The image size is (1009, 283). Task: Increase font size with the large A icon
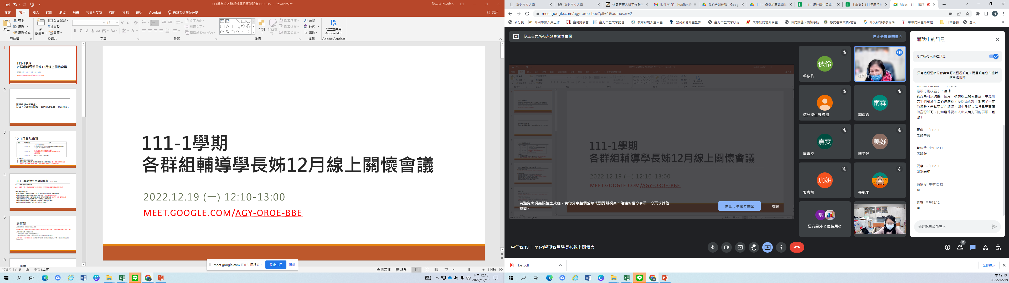point(122,23)
